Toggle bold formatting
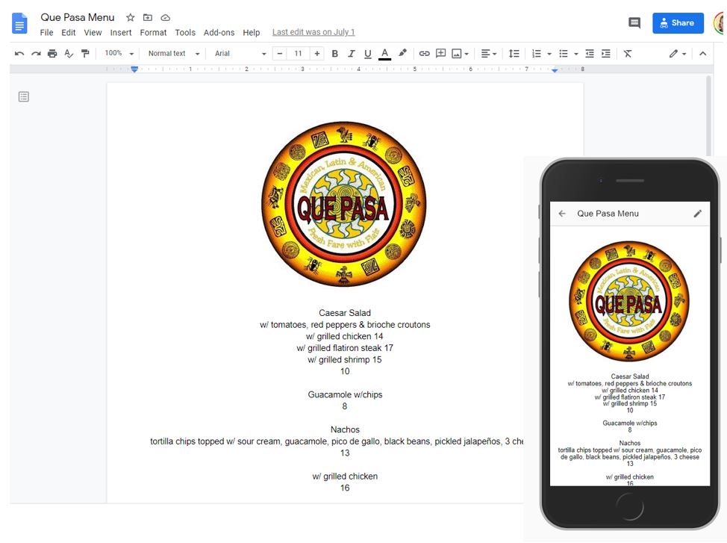Viewport: 727px width, 543px height. coord(334,53)
